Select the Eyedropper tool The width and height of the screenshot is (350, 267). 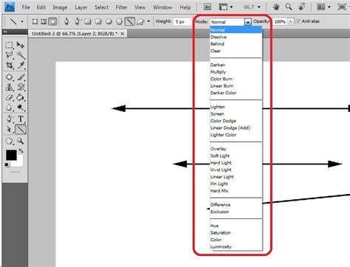click(x=21, y=66)
